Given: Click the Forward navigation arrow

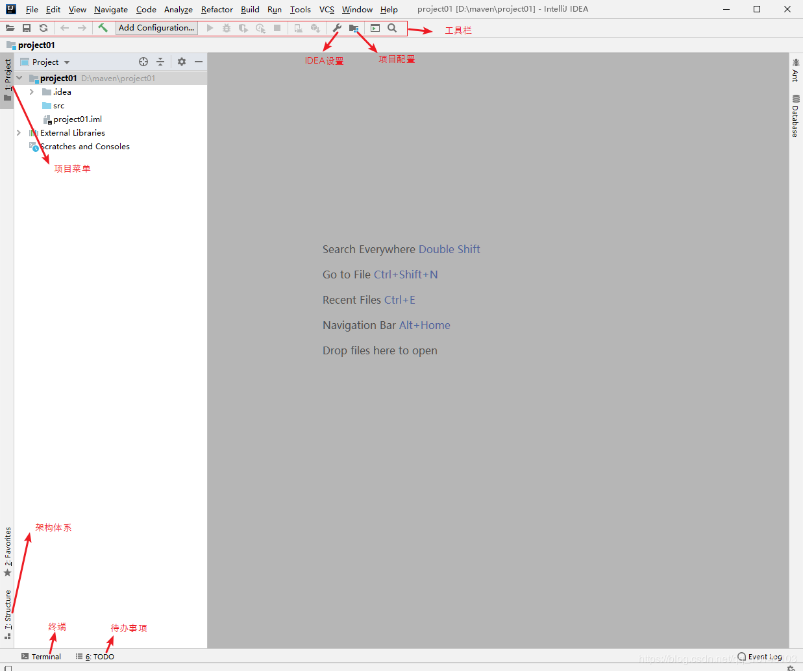Looking at the screenshot, I should point(82,28).
